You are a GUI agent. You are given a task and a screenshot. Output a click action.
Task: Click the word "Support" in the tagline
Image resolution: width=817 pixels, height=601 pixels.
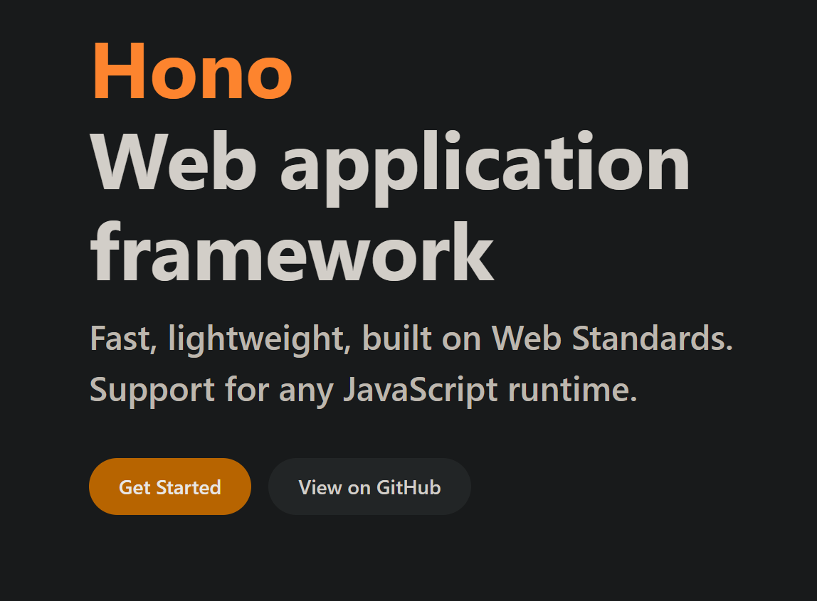click(x=152, y=390)
